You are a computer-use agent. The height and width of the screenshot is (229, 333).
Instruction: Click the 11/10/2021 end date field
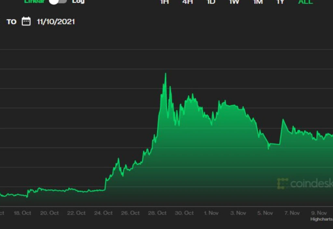pyautogui.click(x=56, y=22)
